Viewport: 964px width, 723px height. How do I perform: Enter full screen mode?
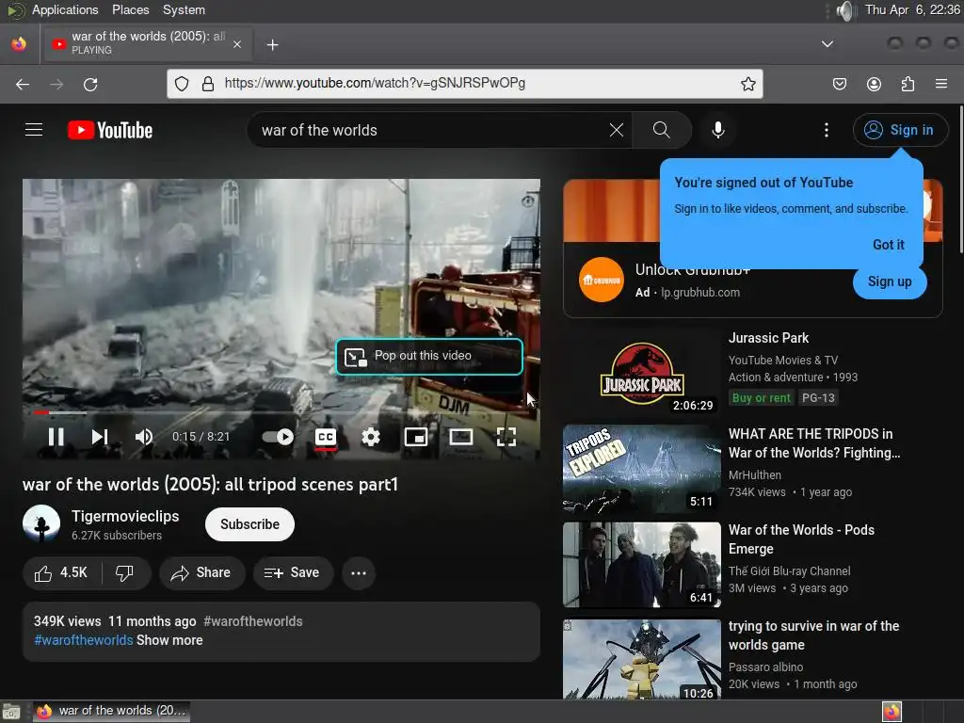point(506,437)
